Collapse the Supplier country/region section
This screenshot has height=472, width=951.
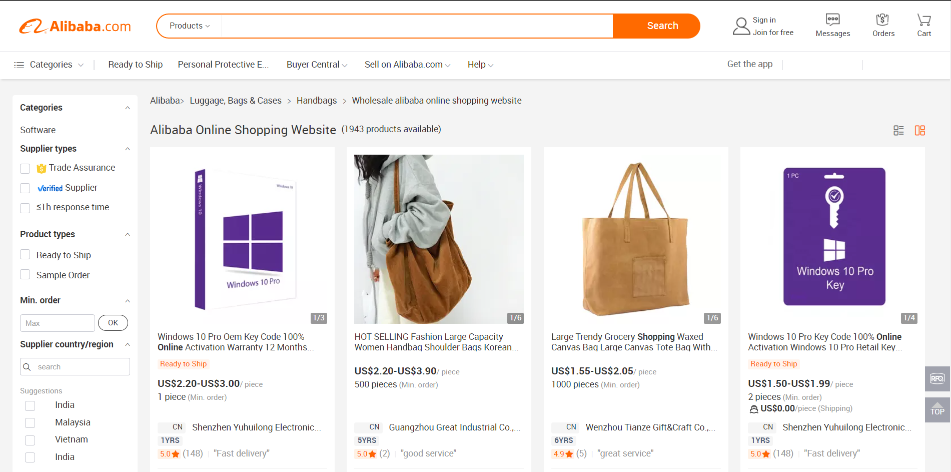(128, 345)
